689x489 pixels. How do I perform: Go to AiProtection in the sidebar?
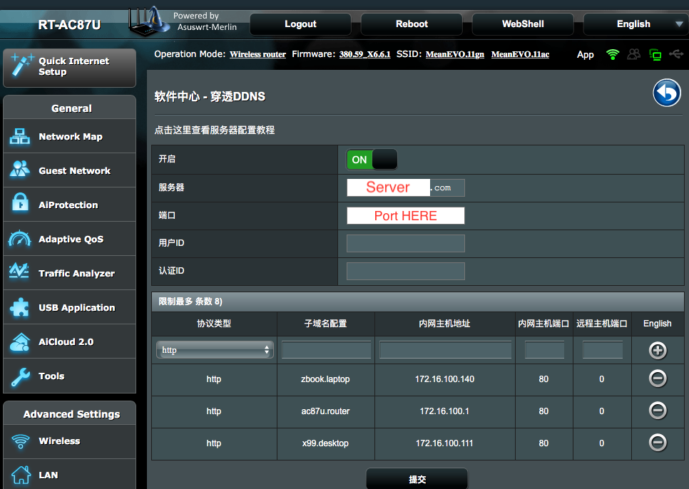coord(68,205)
